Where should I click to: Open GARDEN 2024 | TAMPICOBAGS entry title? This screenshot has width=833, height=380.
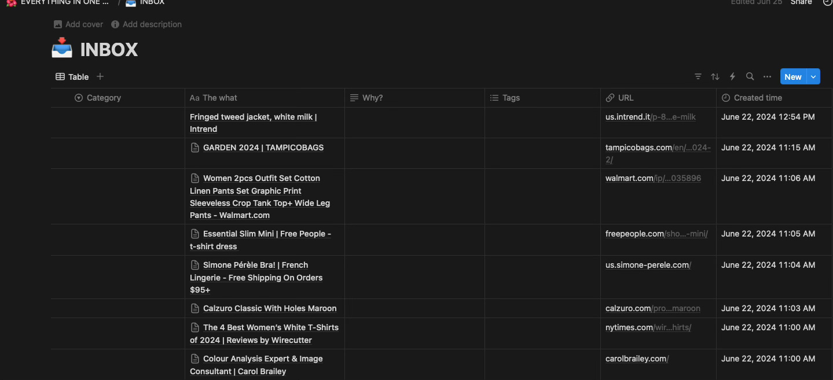point(263,147)
